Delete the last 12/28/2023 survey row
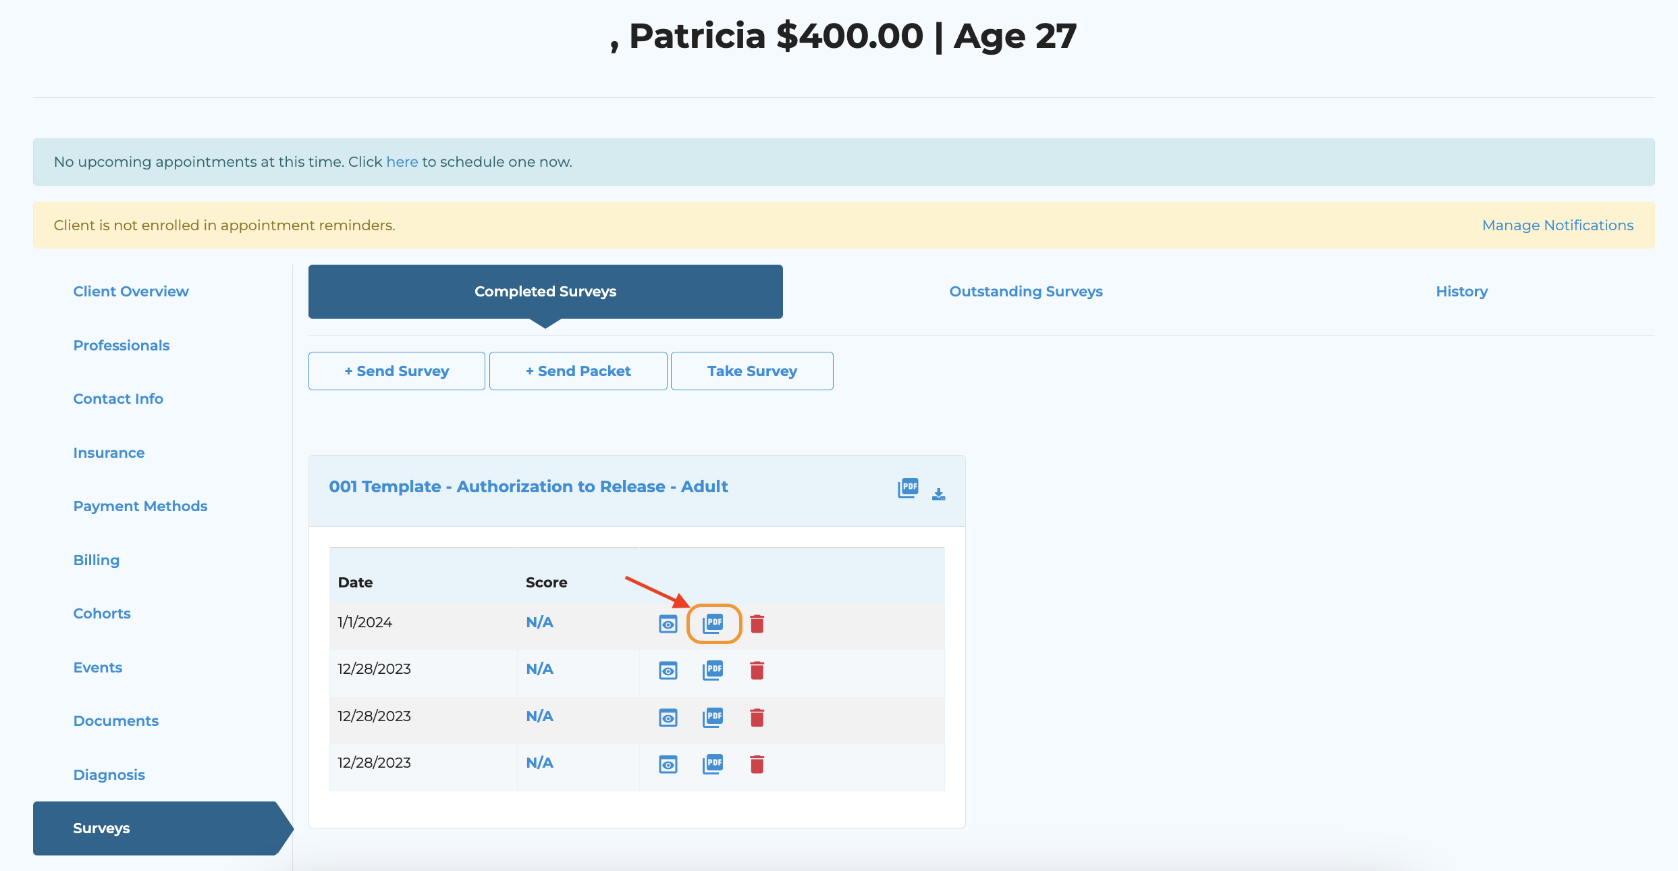This screenshot has height=871, width=1678. click(757, 764)
